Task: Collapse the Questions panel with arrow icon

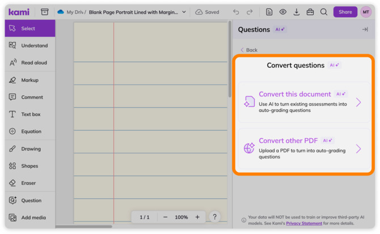Action: 365,30
